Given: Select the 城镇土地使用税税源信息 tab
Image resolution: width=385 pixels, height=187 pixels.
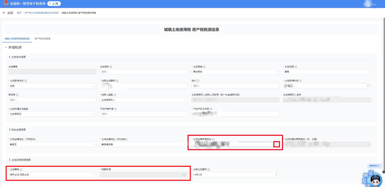Looking at the screenshot, I should point(17,38).
